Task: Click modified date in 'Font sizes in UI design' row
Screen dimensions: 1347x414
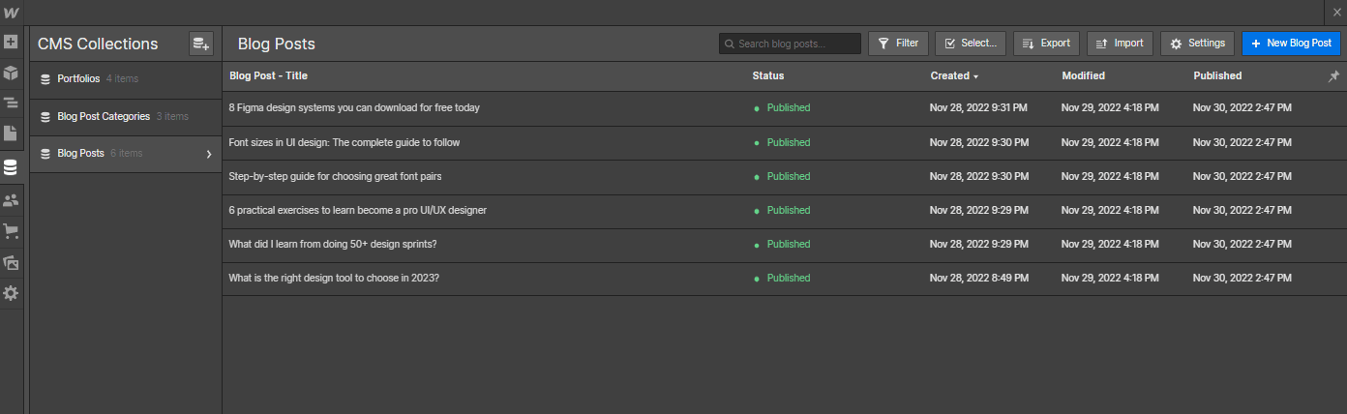Action: pyautogui.click(x=1110, y=142)
